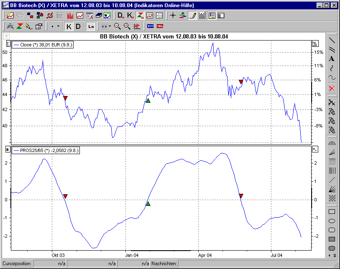Zoom out using the minus magnifier
340x269 pixels.
117,26
